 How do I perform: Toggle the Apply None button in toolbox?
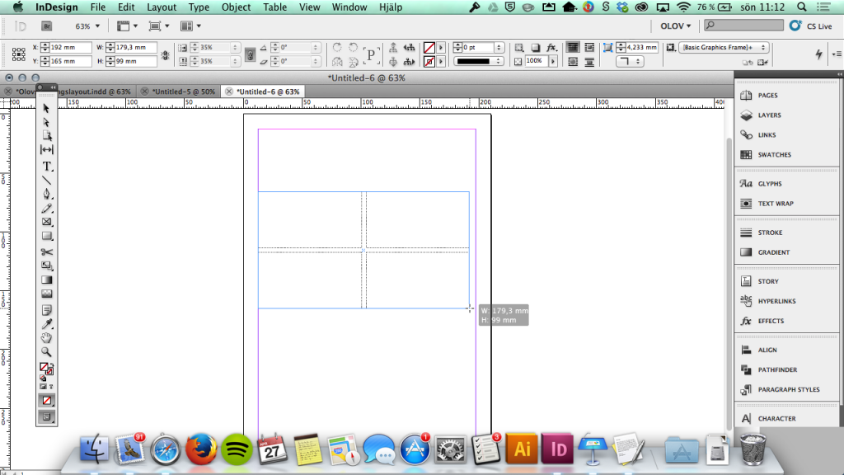(47, 400)
